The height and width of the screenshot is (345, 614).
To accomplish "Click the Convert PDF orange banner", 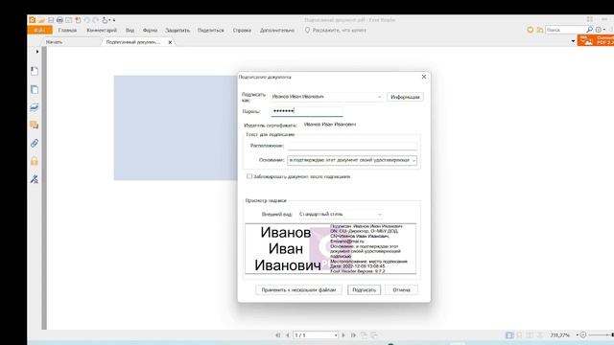I will coord(596,40).
